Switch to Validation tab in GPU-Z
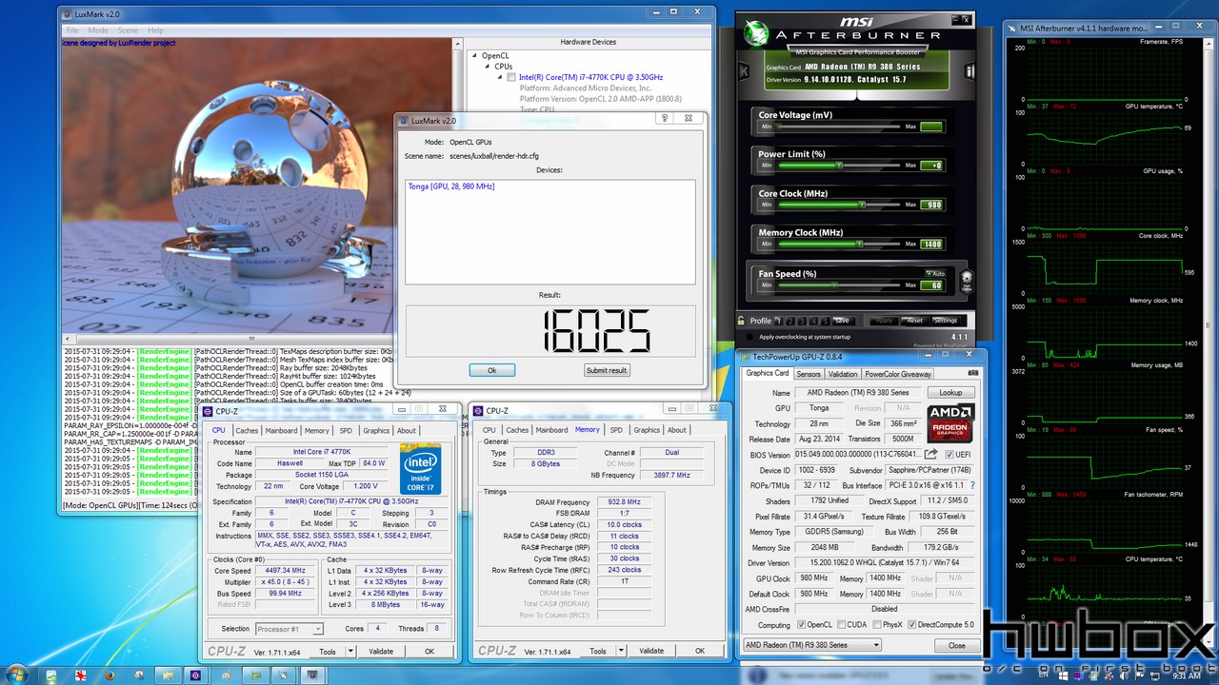Viewport: 1219px width, 685px height. 843,374
